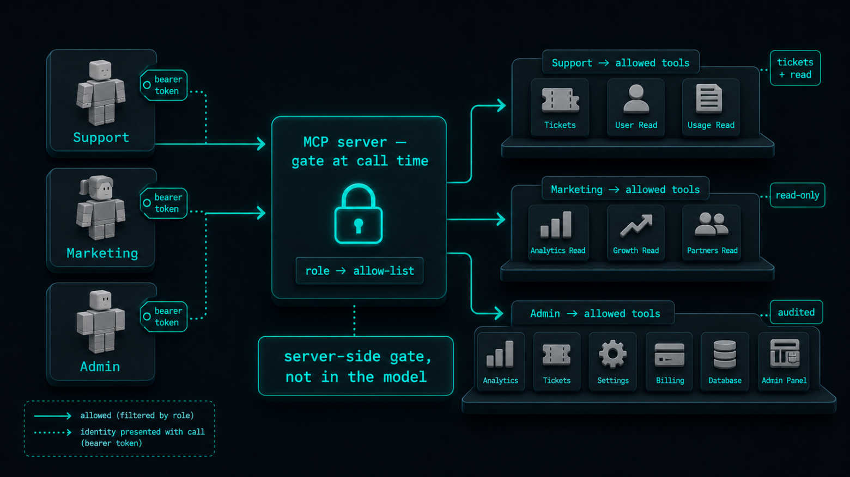The width and height of the screenshot is (850, 477).
Task: Open the Partners Read people icon
Action: coord(712,224)
